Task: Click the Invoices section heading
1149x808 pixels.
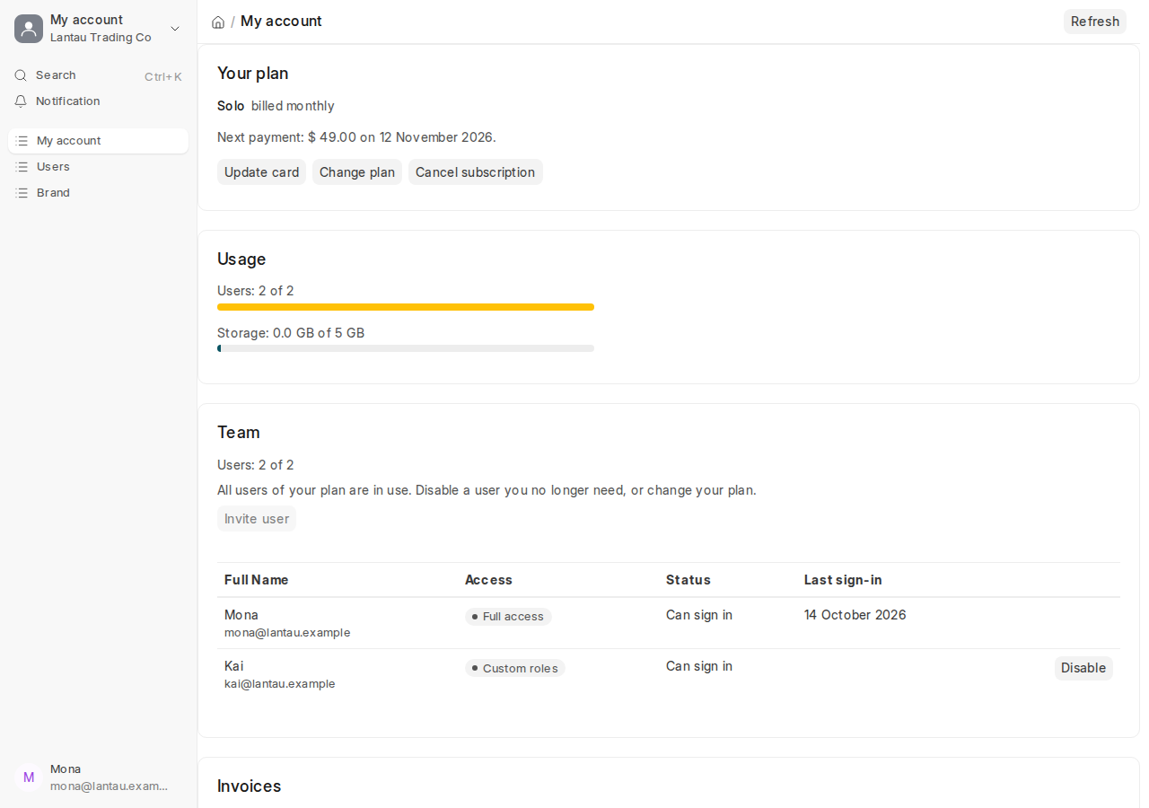Action: pyautogui.click(x=250, y=786)
